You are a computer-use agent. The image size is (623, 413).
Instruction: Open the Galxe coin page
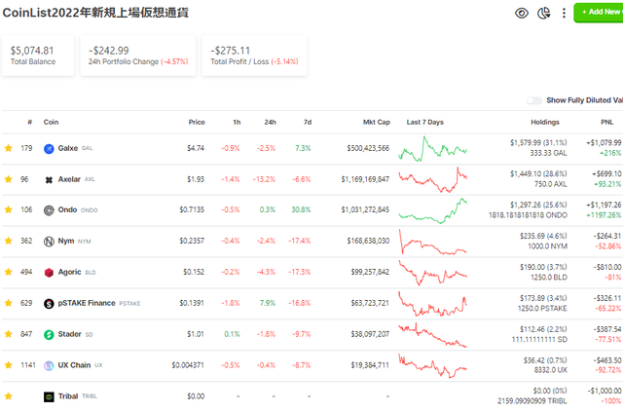click(x=68, y=148)
